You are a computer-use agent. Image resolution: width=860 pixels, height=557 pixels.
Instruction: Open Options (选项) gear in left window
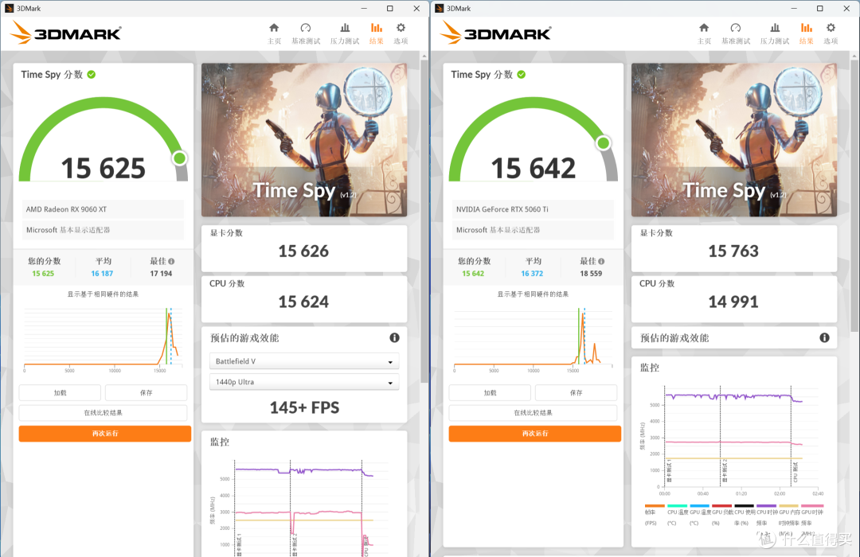pos(401,33)
